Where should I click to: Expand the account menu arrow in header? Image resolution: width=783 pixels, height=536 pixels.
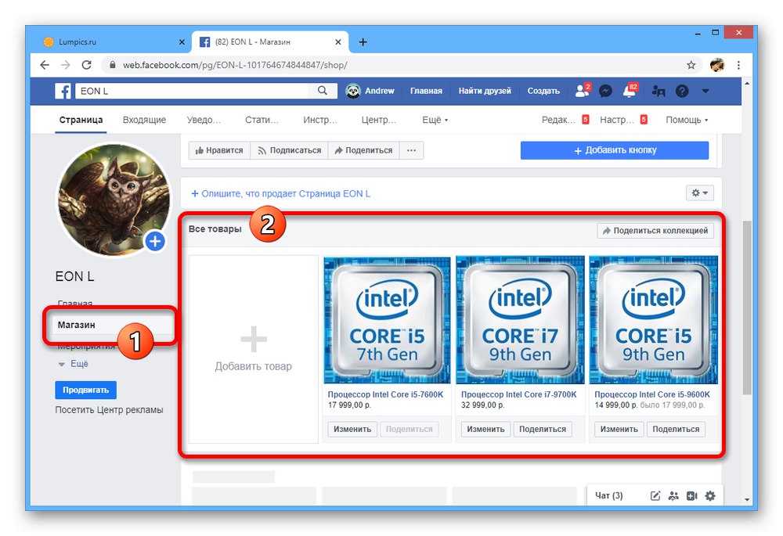tap(705, 91)
